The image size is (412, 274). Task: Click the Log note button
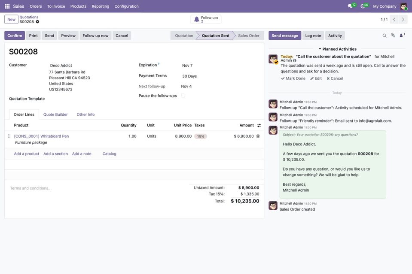tap(313, 36)
